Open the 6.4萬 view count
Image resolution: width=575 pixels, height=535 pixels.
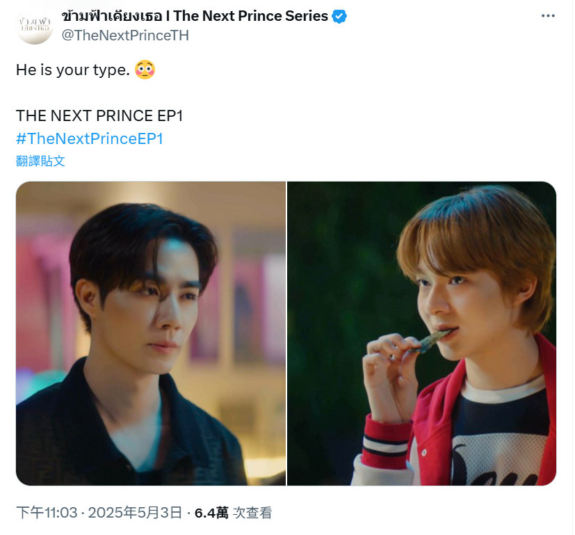pos(211,513)
